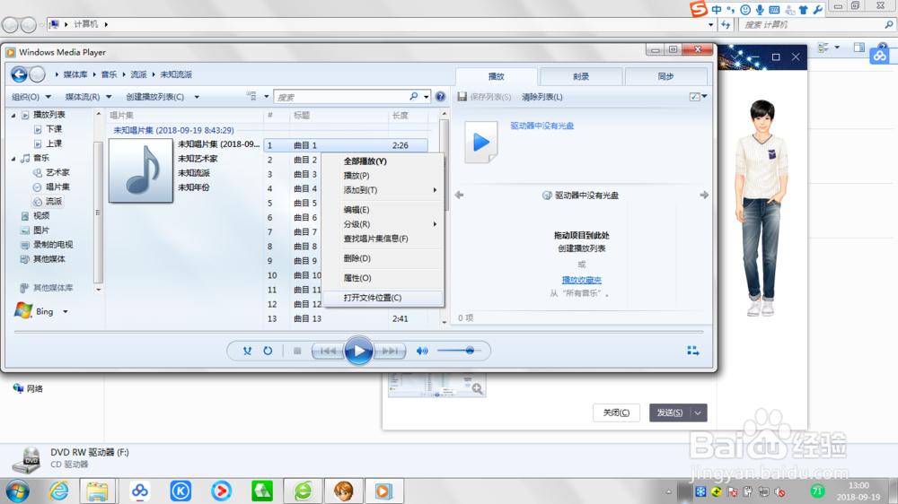This screenshot has width=898, height=504.
Task: Open Windows Media Player taskbar icon
Action: pos(384,491)
